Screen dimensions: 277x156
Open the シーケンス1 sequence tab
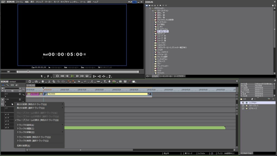(31, 85)
